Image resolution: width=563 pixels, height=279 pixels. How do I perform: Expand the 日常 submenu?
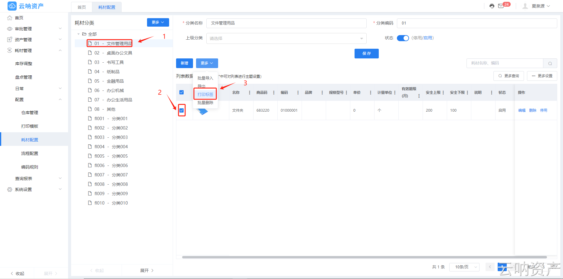point(60,89)
